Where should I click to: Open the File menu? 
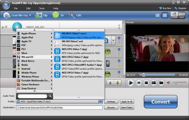[x=16, y=8]
